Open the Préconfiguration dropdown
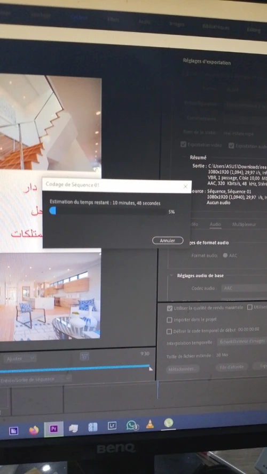This screenshot has width=267, height=474. tap(246, 105)
